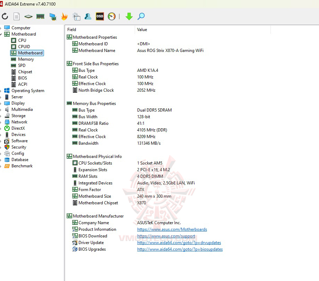Expand the Operating System tree node

1,91
